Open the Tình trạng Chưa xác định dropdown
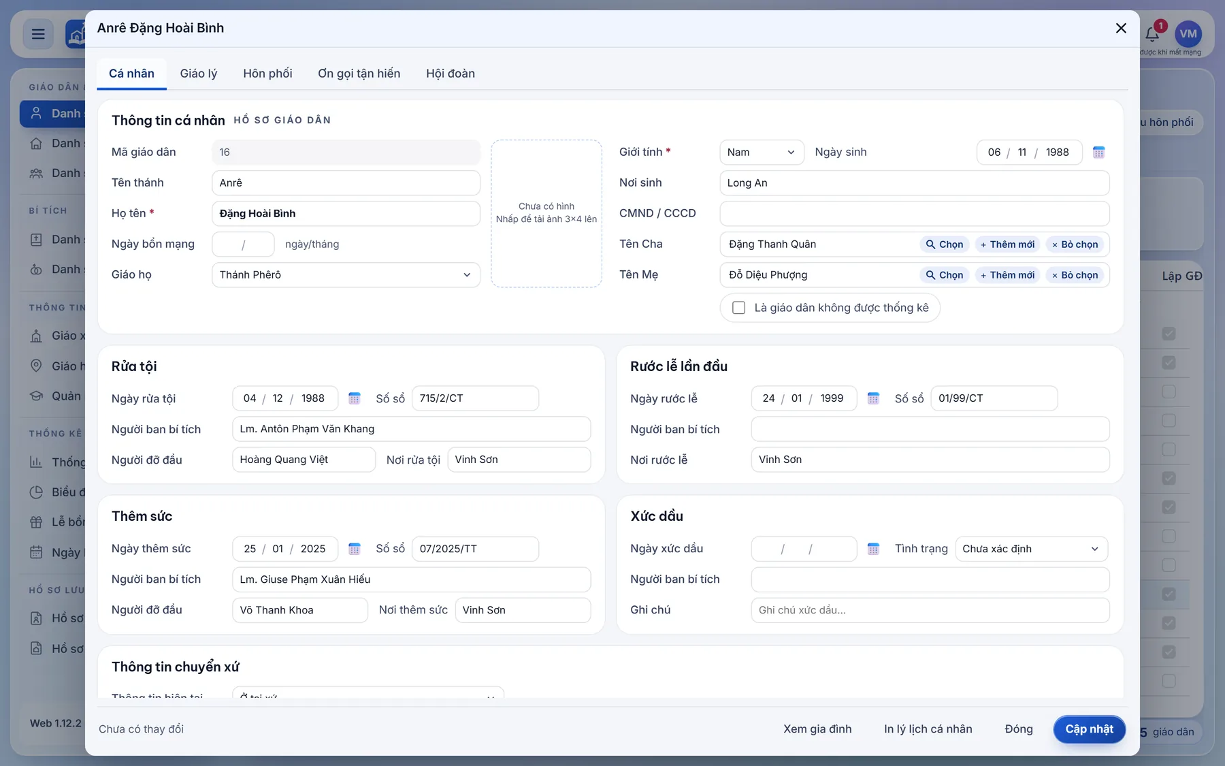Viewport: 1225px width, 766px height. coord(1031,549)
